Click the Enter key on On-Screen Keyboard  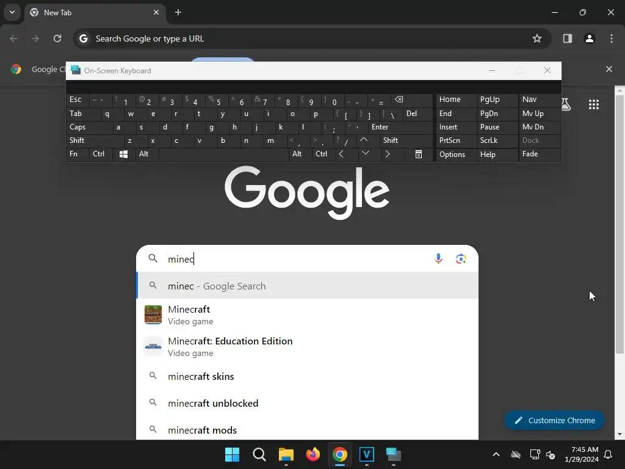[x=400, y=127]
